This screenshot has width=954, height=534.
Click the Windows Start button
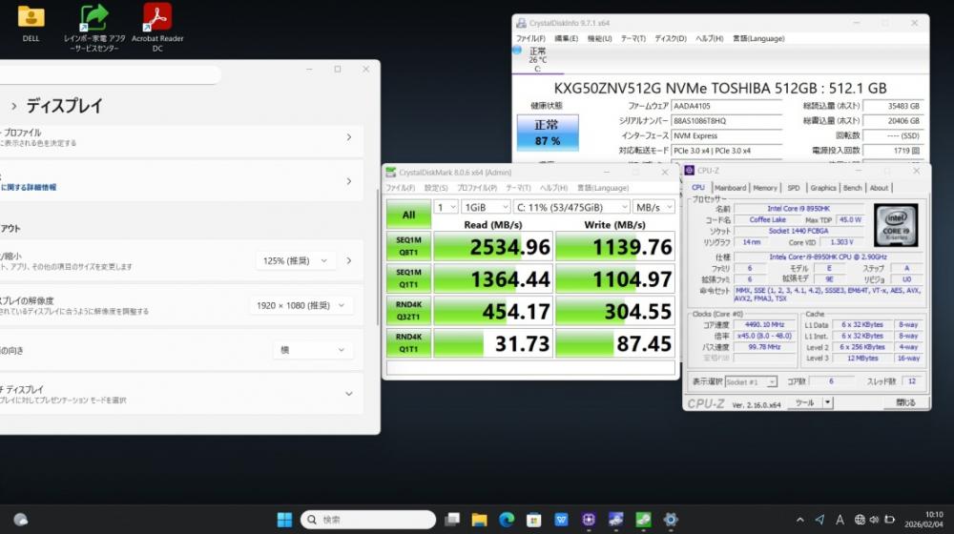click(x=284, y=520)
